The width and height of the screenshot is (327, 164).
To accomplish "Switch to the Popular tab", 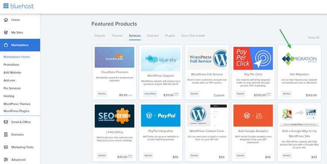I will point(100,36).
